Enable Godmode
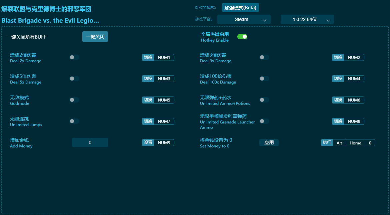This screenshot has height=215, width=390. [74, 100]
